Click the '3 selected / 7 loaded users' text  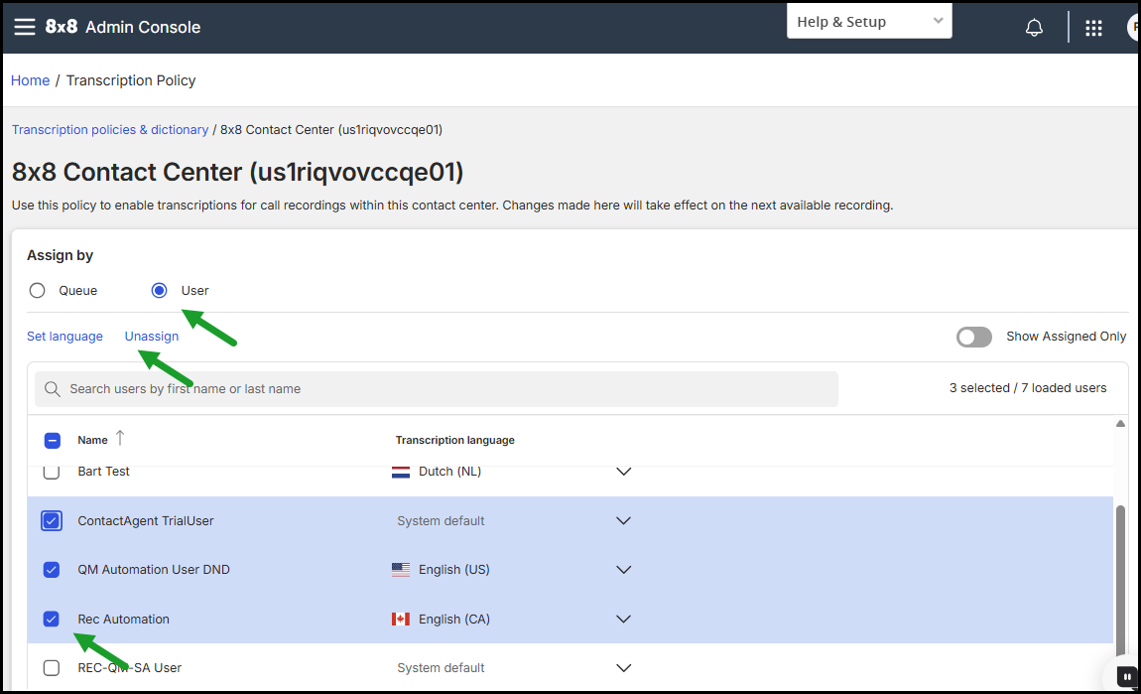(x=1028, y=388)
